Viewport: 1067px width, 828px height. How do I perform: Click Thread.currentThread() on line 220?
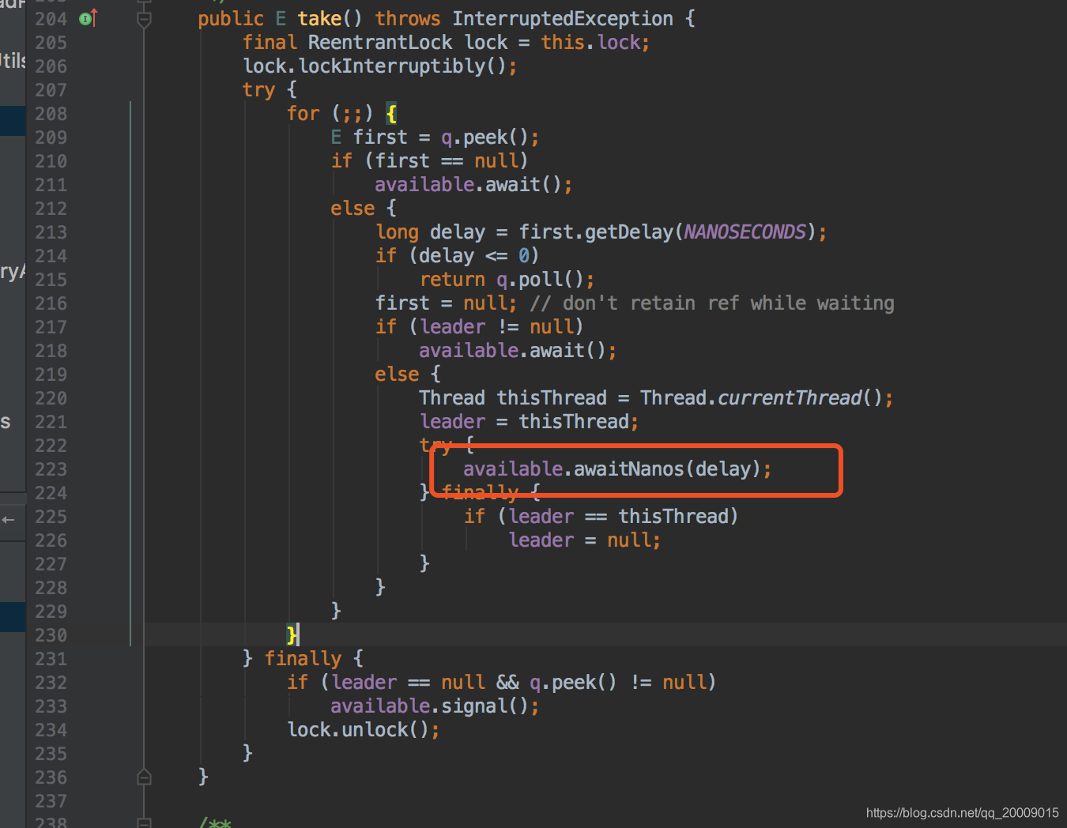(x=761, y=397)
